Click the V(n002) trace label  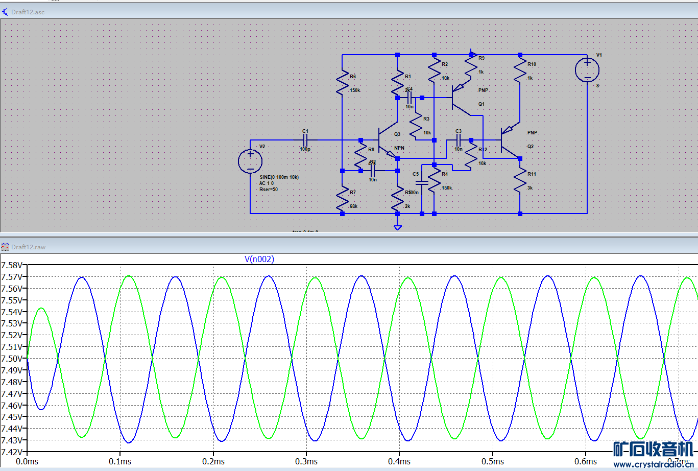click(x=259, y=259)
